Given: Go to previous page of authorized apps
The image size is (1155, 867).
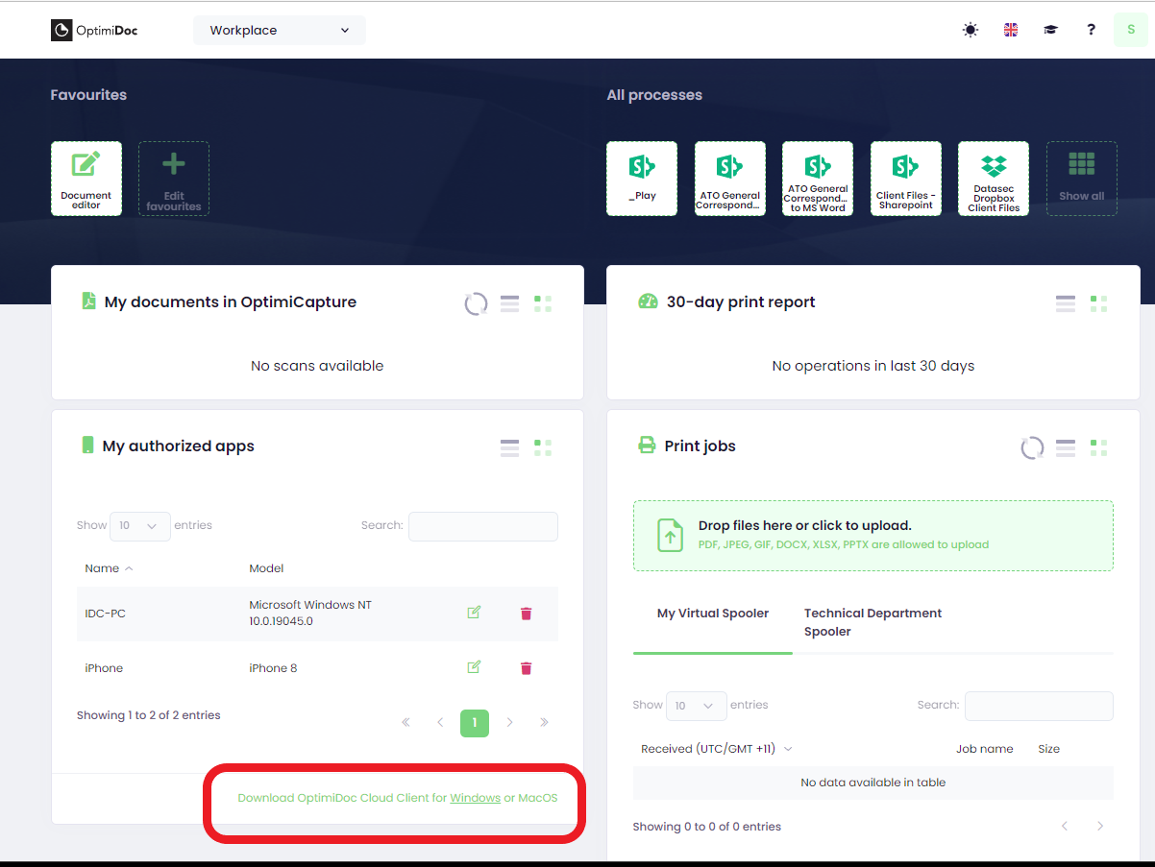Looking at the screenshot, I should tap(440, 722).
